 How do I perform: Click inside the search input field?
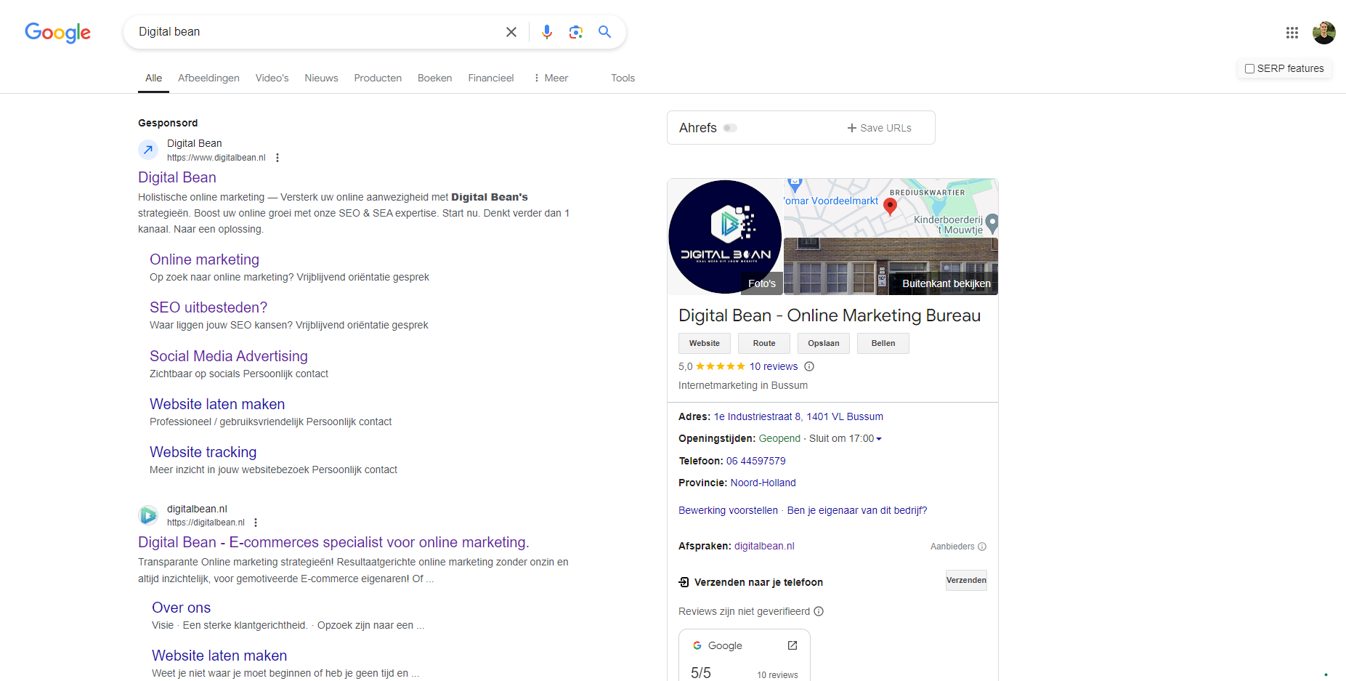(305, 31)
